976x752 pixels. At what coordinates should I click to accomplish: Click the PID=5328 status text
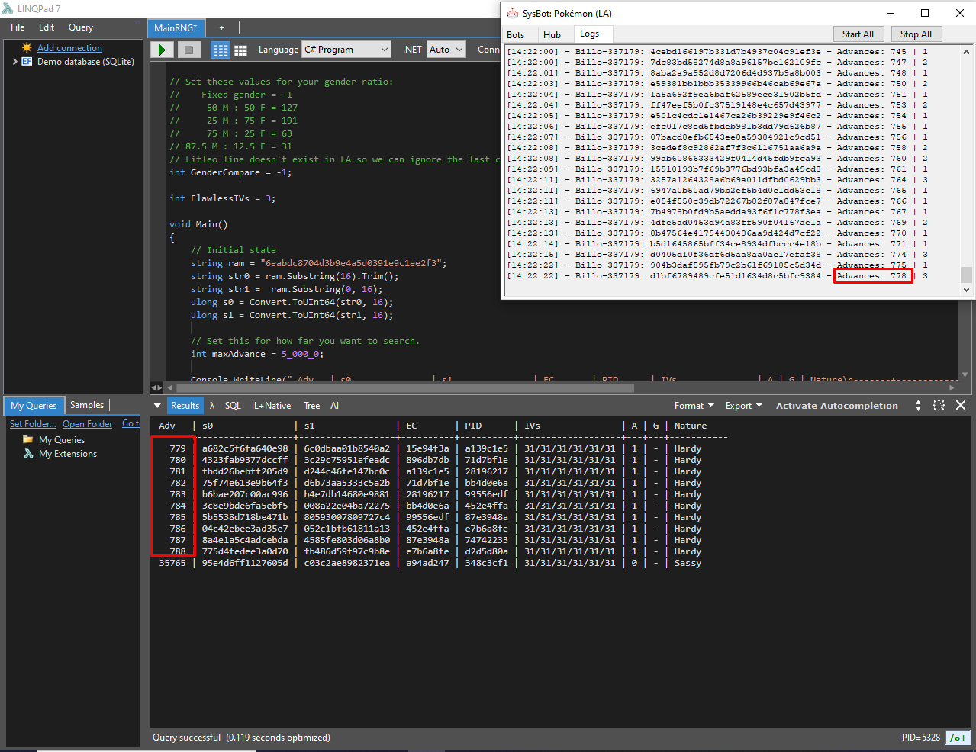(x=920, y=738)
